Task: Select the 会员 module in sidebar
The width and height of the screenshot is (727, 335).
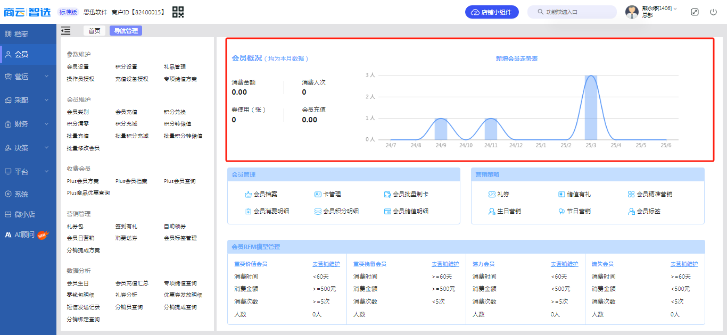Action: click(x=28, y=54)
